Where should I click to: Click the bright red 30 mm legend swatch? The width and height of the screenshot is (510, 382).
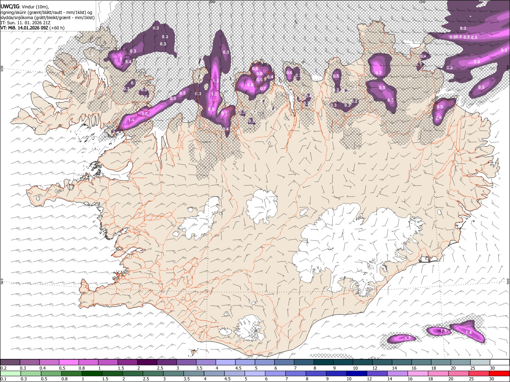499,373
